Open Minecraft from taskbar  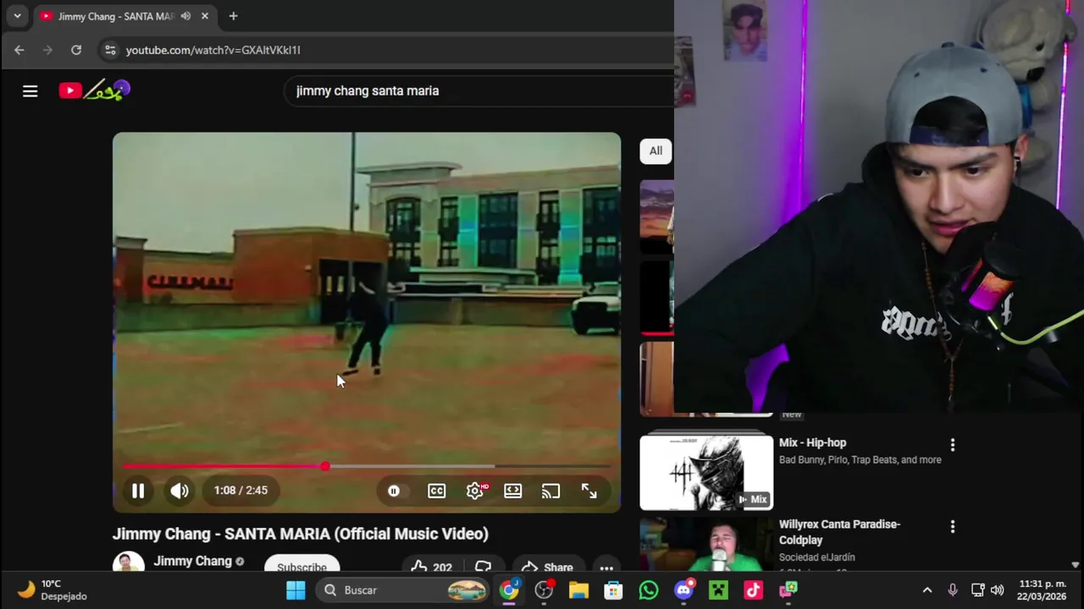pyautogui.click(x=718, y=590)
